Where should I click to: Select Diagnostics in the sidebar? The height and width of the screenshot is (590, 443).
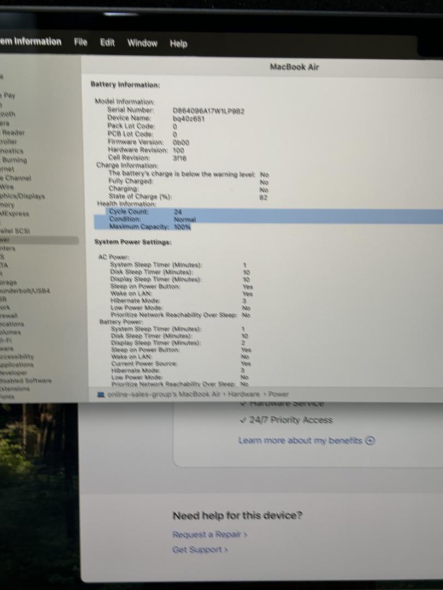point(11,151)
